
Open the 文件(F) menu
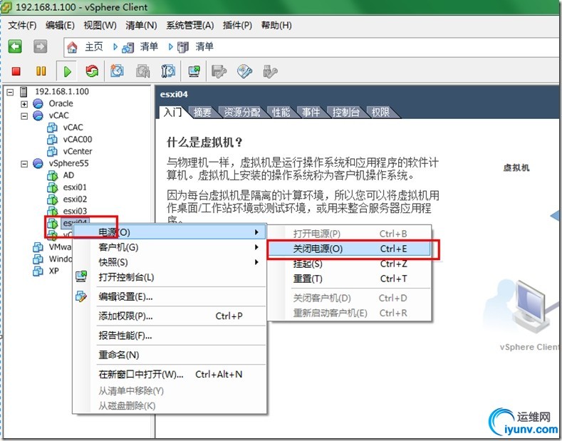[x=22, y=26]
